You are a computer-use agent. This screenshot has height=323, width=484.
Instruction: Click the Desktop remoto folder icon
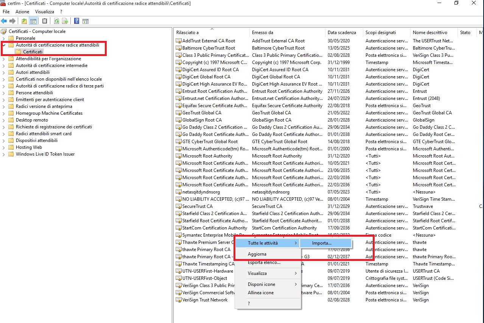tap(11, 120)
